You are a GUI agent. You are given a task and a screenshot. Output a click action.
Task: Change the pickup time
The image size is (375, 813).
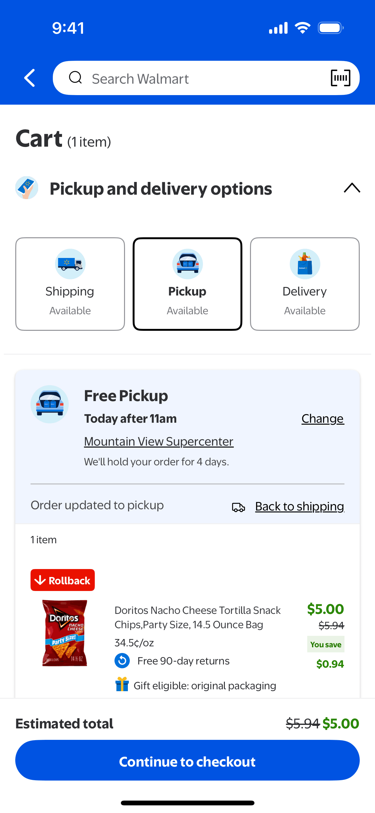[x=323, y=419]
